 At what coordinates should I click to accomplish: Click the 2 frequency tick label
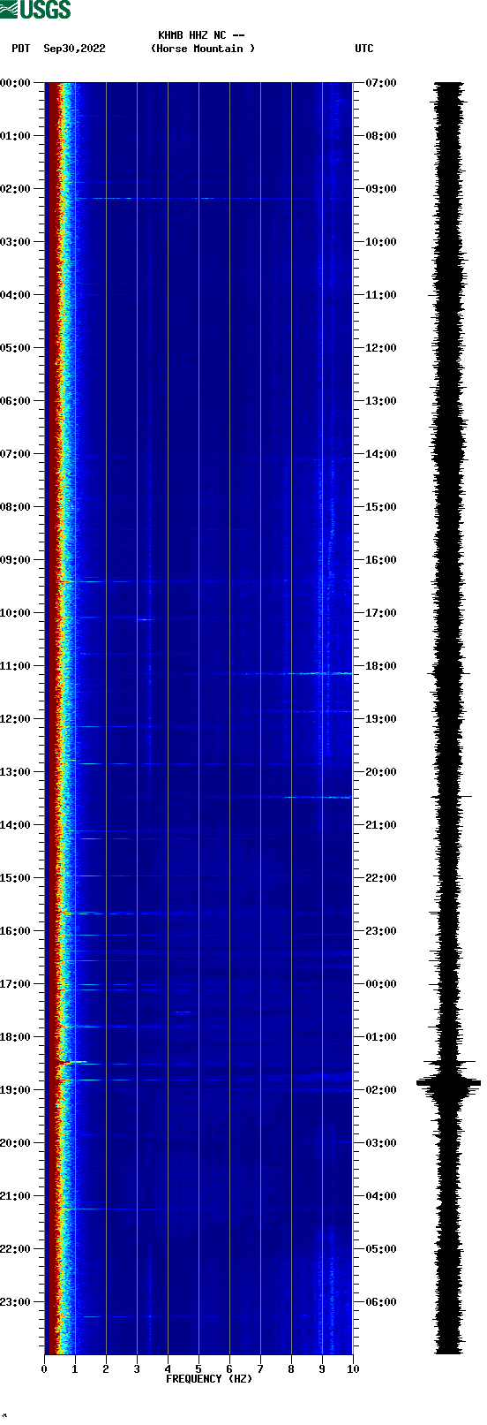click(x=106, y=1369)
